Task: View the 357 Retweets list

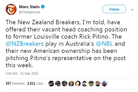Action: 15,83
